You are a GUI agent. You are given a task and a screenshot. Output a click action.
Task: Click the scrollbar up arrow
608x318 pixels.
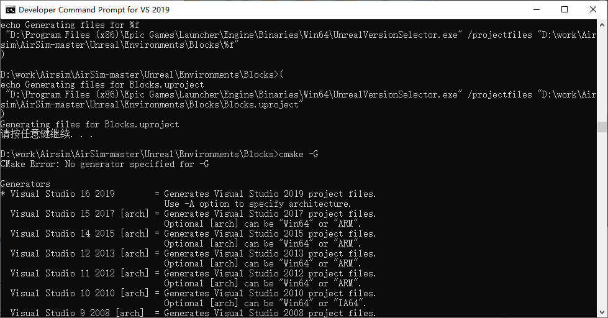coord(602,25)
